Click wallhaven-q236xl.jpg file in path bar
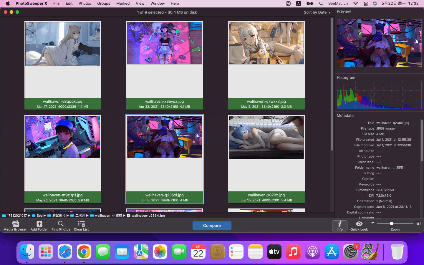Screen dimensions: 424x265 click(146, 216)
